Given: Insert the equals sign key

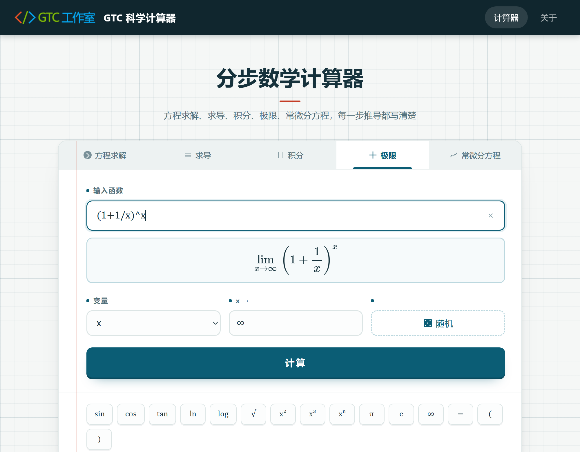Looking at the screenshot, I should pyautogui.click(x=461, y=414).
